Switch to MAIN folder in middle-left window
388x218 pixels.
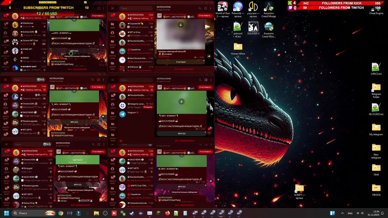(x=5, y=97)
